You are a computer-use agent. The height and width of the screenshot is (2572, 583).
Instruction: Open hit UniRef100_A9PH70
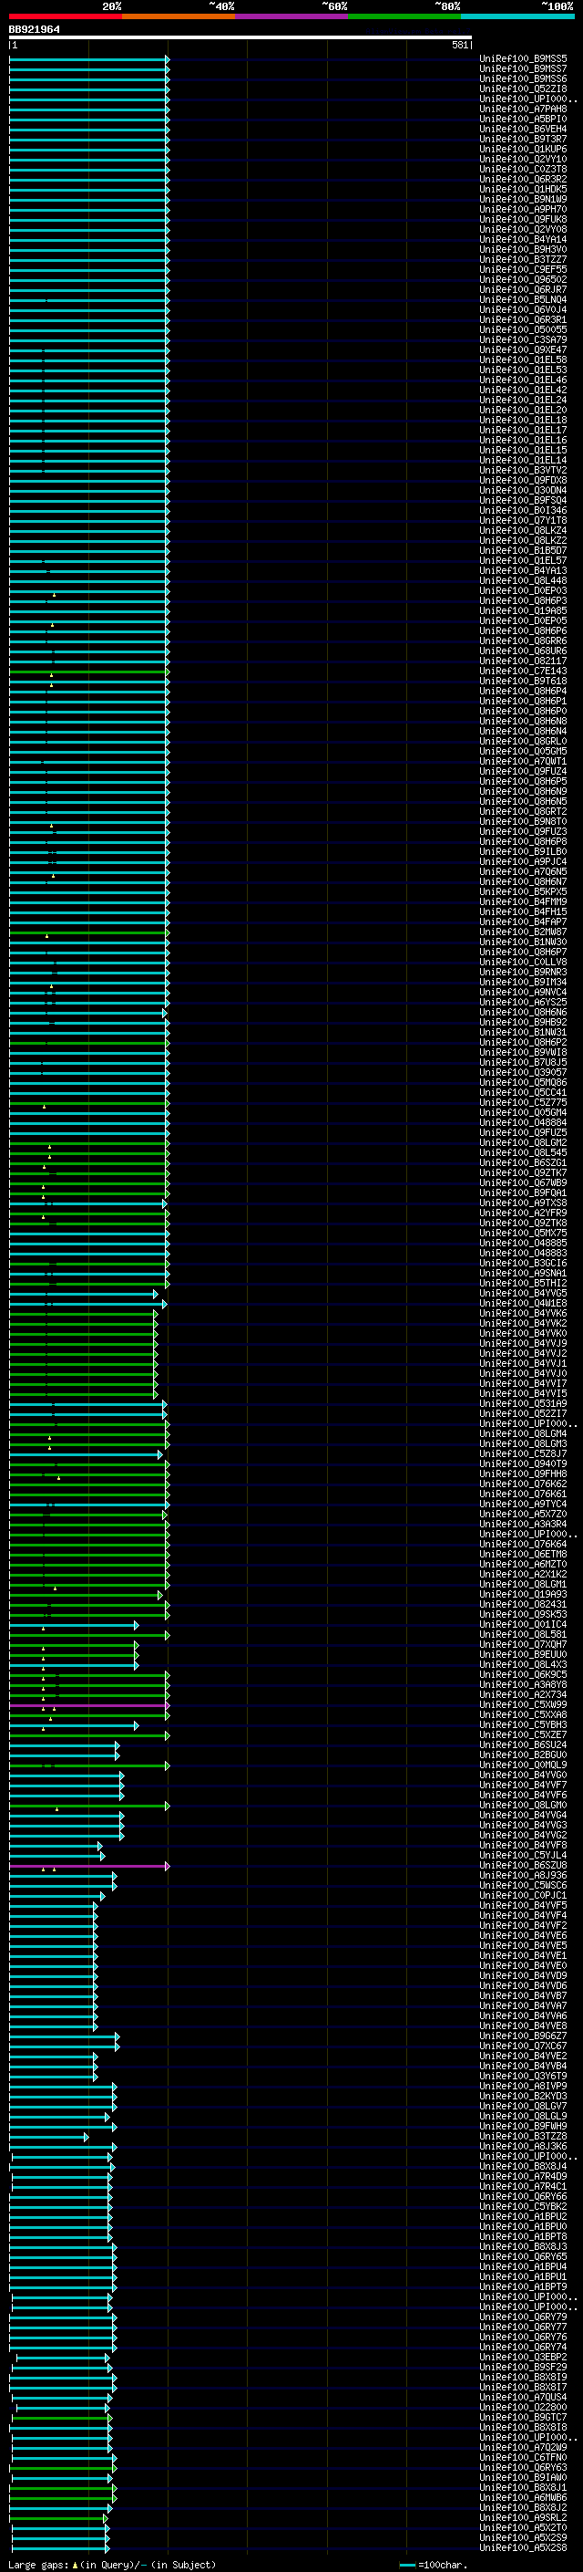tap(523, 210)
